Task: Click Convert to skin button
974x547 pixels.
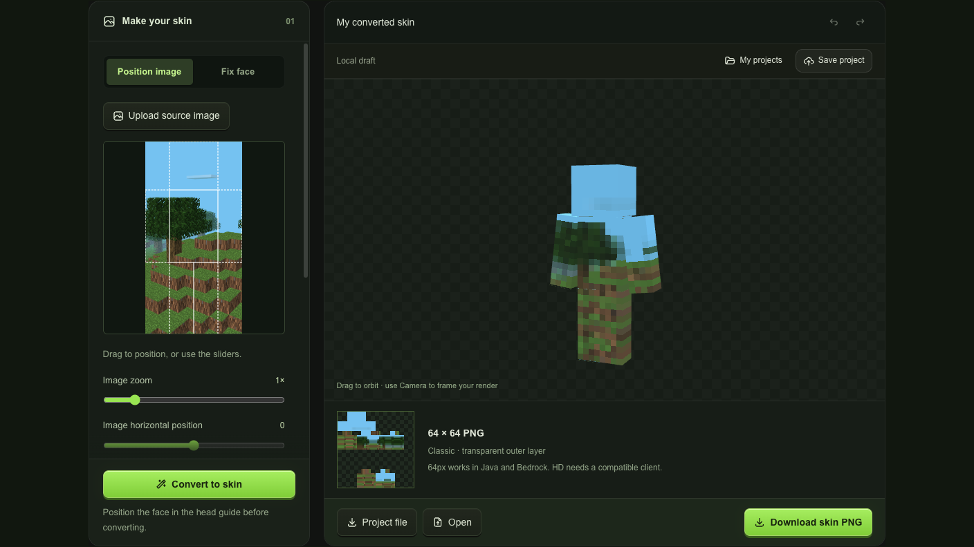Action: coord(199,484)
